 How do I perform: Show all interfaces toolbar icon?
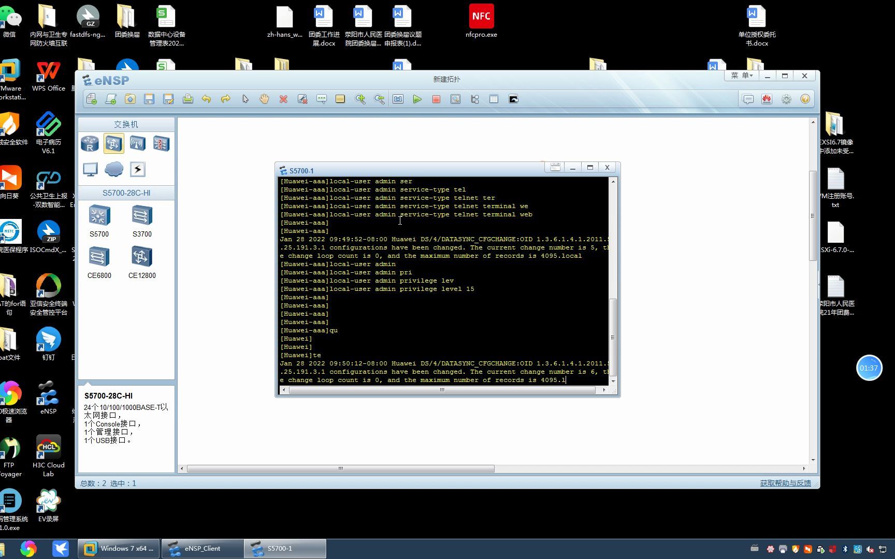(474, 99)
